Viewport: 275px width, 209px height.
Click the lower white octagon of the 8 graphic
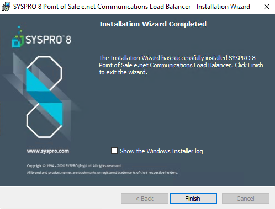pos(44,120)
